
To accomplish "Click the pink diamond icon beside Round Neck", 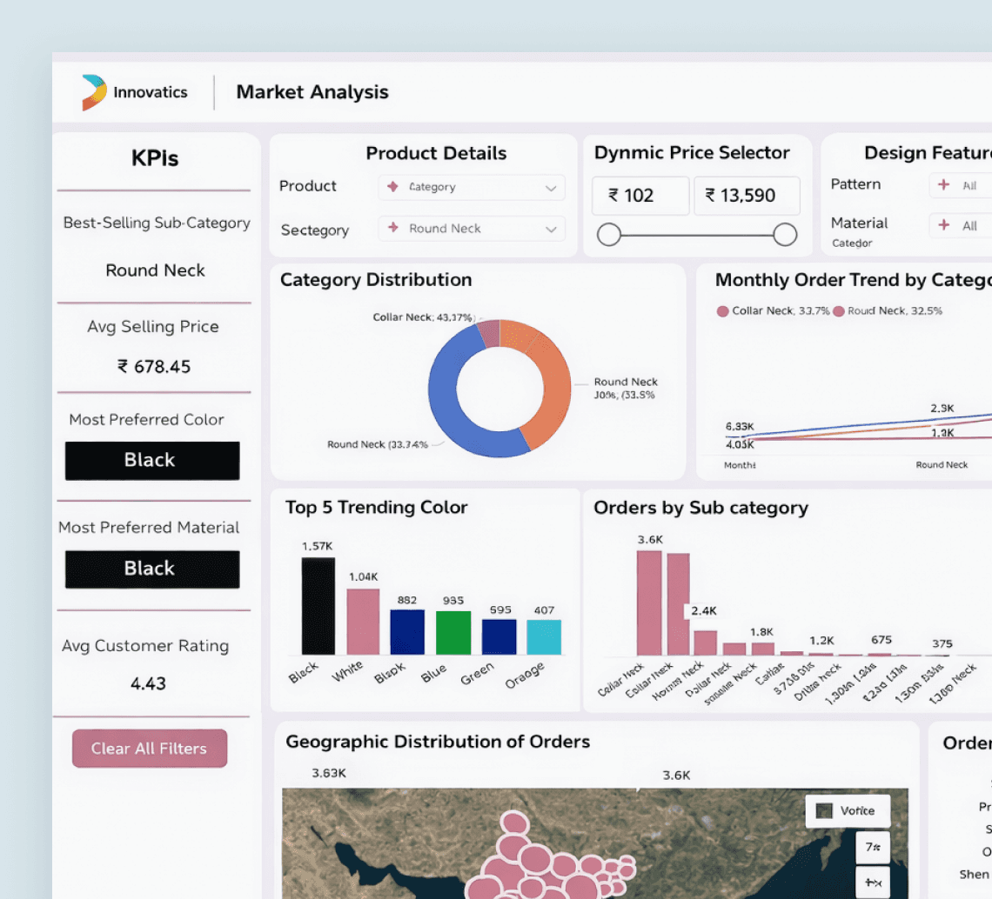I will [392, 228].
